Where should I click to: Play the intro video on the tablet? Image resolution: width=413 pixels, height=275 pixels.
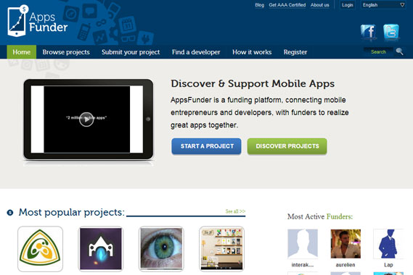86,119
